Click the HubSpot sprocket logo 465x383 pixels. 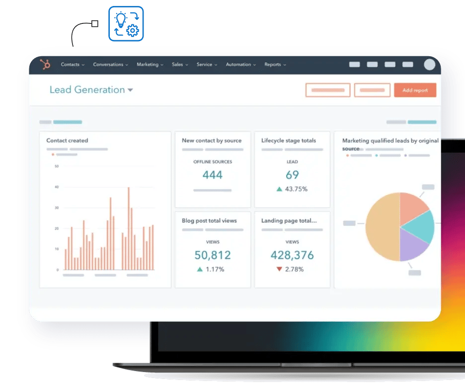coord(45,65)
